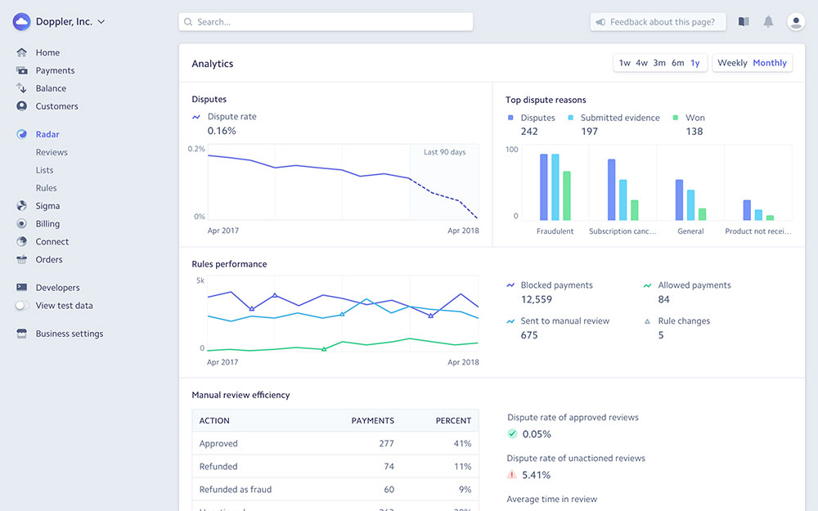The image size is (818, 511).
Task: Click the Submitted evidence legend color swatch
Action: coord(571,118)
